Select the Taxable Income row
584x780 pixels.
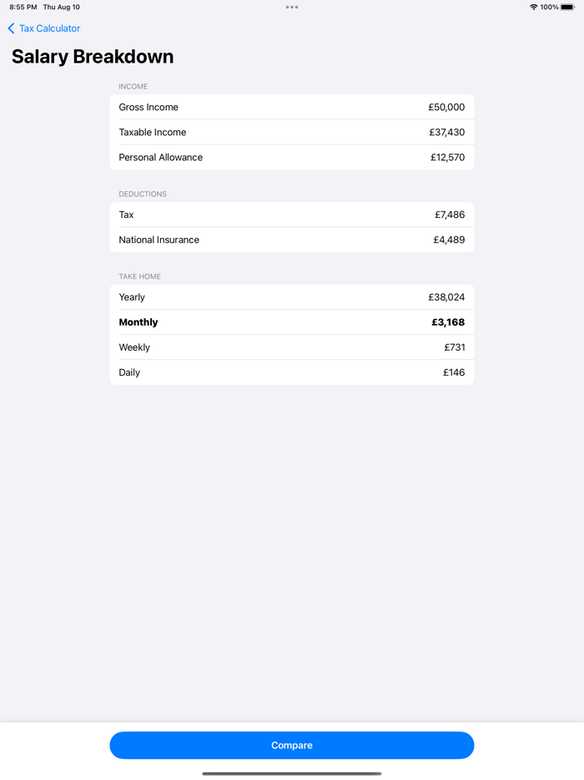tap(291, 132)
